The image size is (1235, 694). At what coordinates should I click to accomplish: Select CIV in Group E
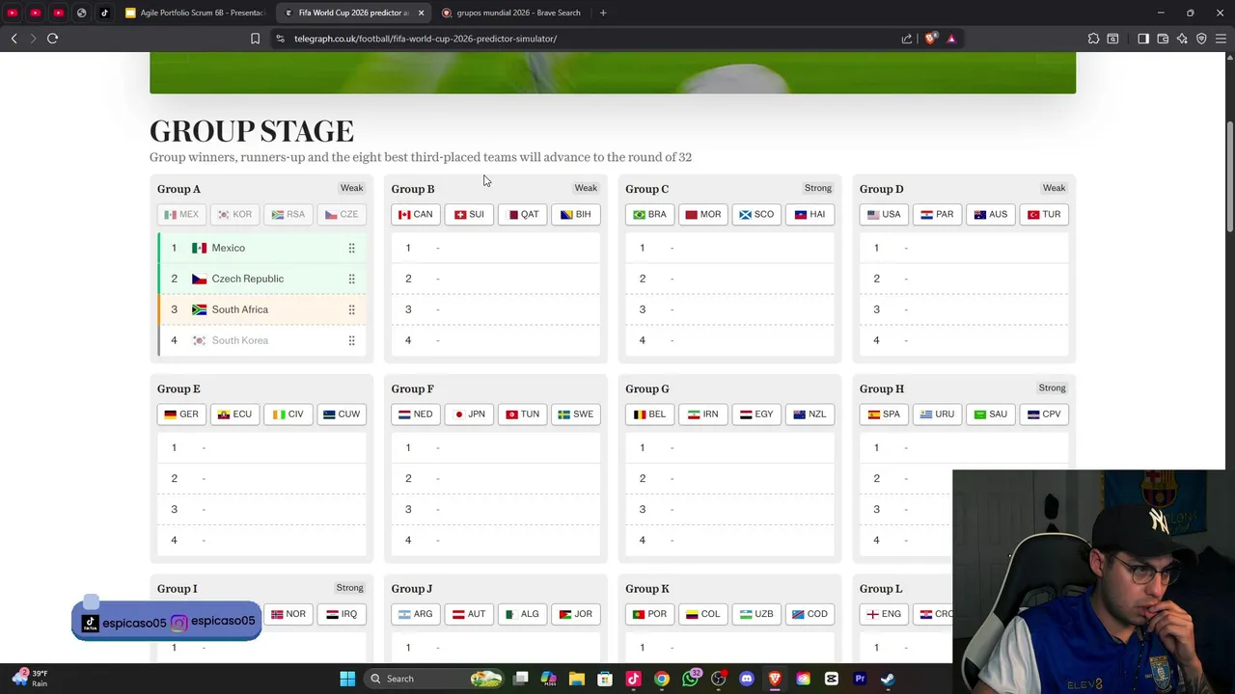[288, 414]
